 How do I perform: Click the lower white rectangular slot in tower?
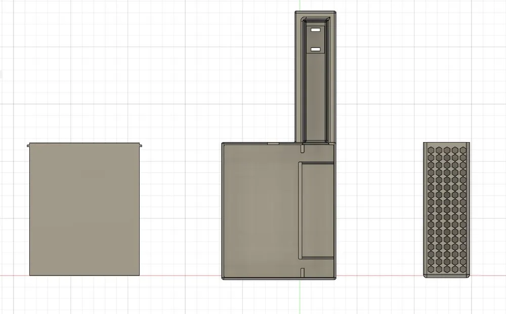click(315, 50)
